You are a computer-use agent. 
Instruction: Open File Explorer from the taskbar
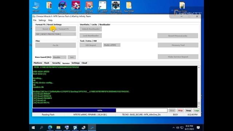point(58,127)
